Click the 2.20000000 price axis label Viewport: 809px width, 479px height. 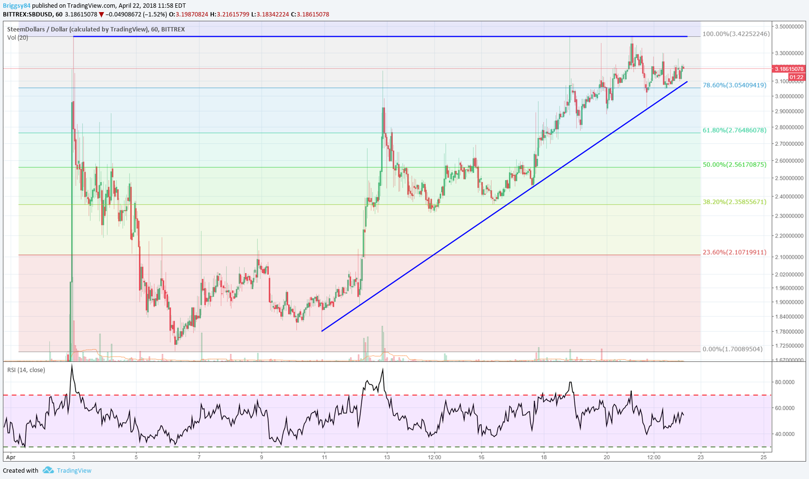[x=790, y=236]
